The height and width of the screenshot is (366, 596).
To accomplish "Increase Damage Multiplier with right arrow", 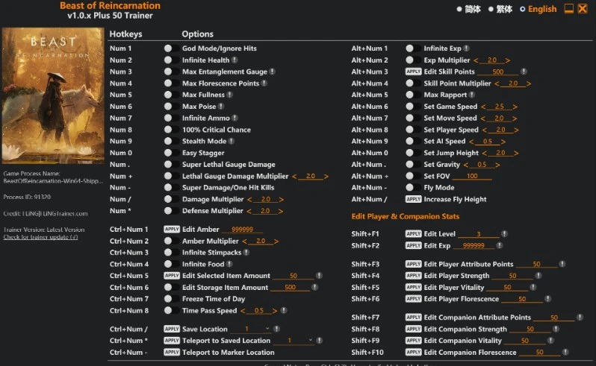I will [282, 200].
